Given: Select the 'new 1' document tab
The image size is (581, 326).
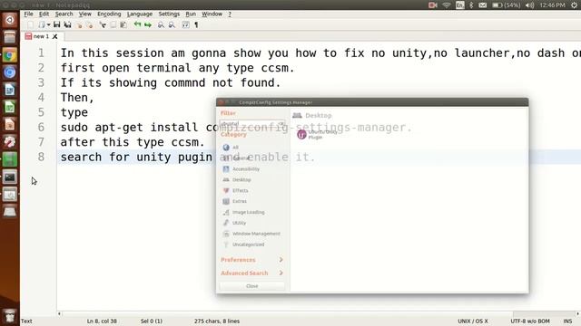Looking at the screenshot, I should click(x=41, y=36).
